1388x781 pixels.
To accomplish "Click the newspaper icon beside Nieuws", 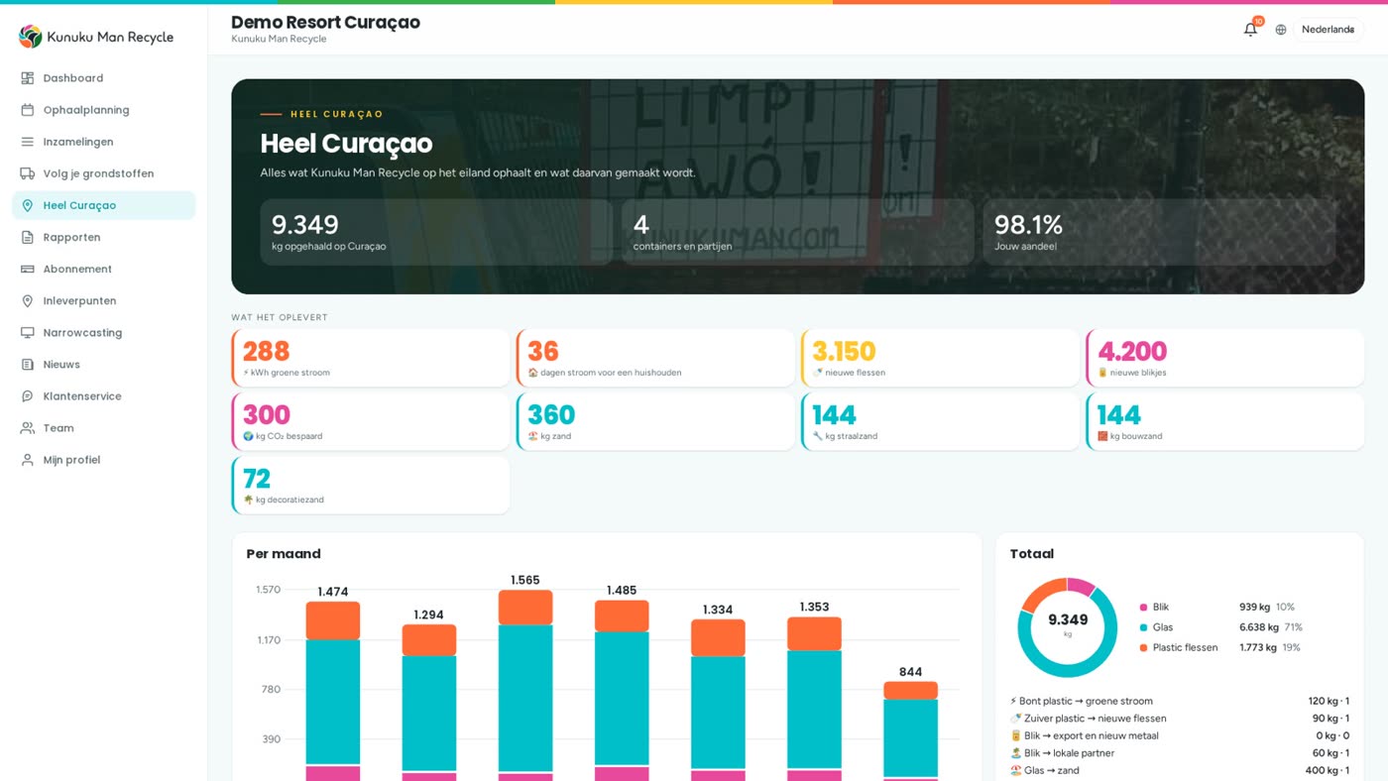I will coord(28,364).
